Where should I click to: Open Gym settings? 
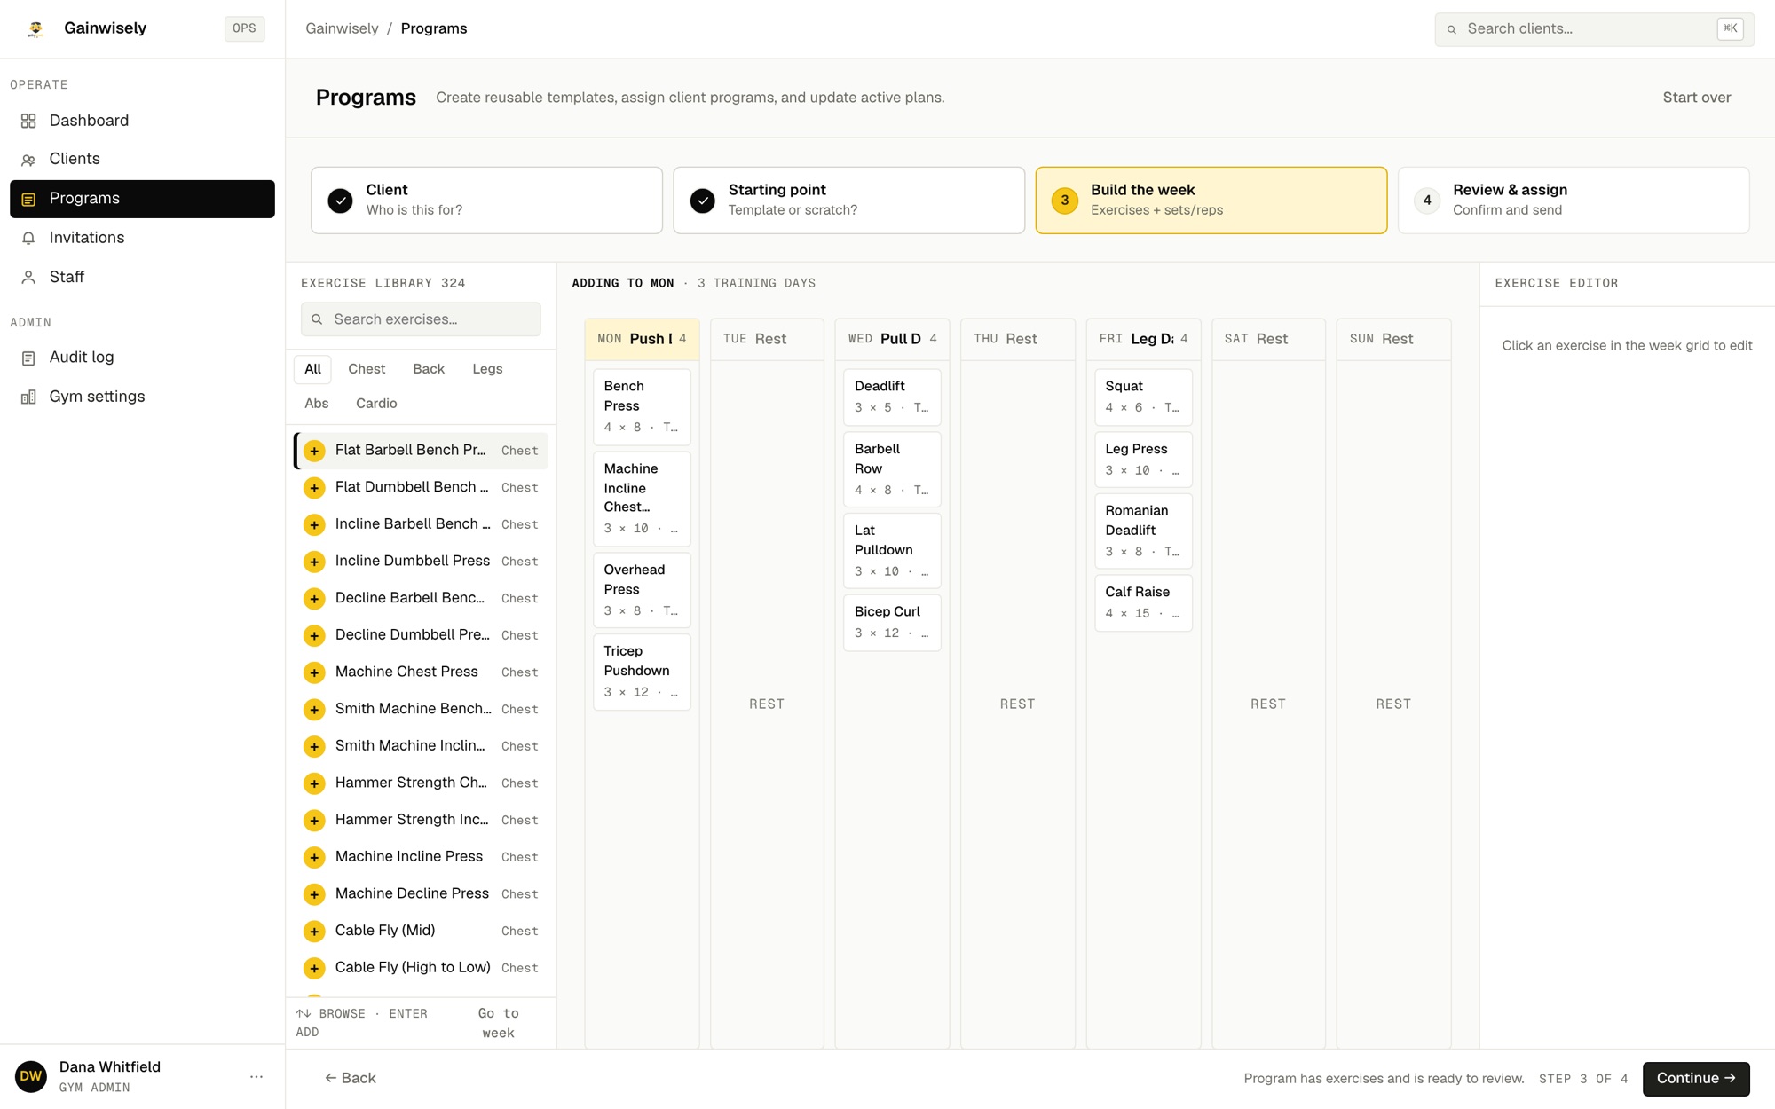tap(142, 397)
